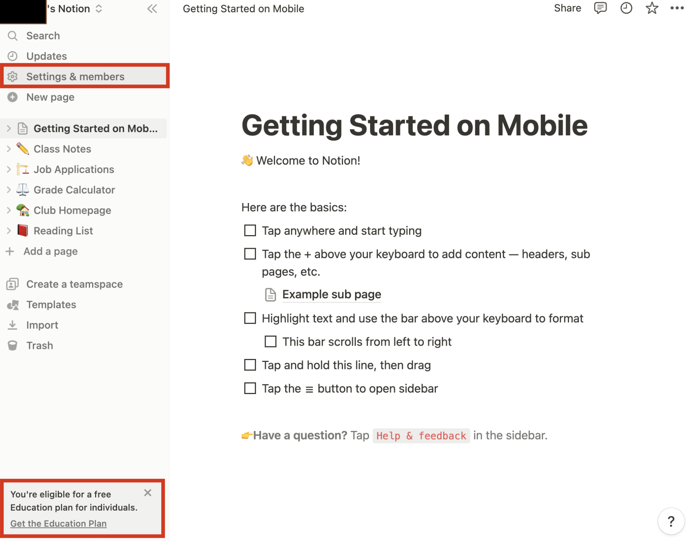This screenshot has width=694, height=541.
Task: Select the Club Homepage page
Action: 72,210
